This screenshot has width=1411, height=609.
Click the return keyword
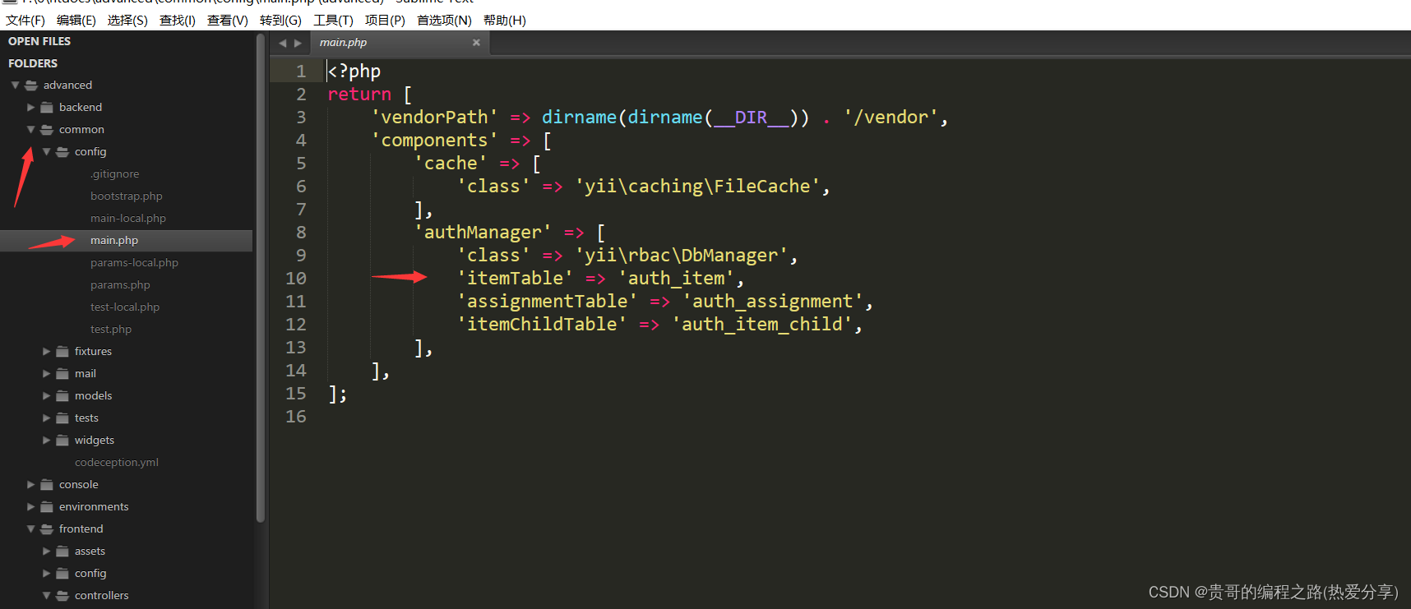359,95
